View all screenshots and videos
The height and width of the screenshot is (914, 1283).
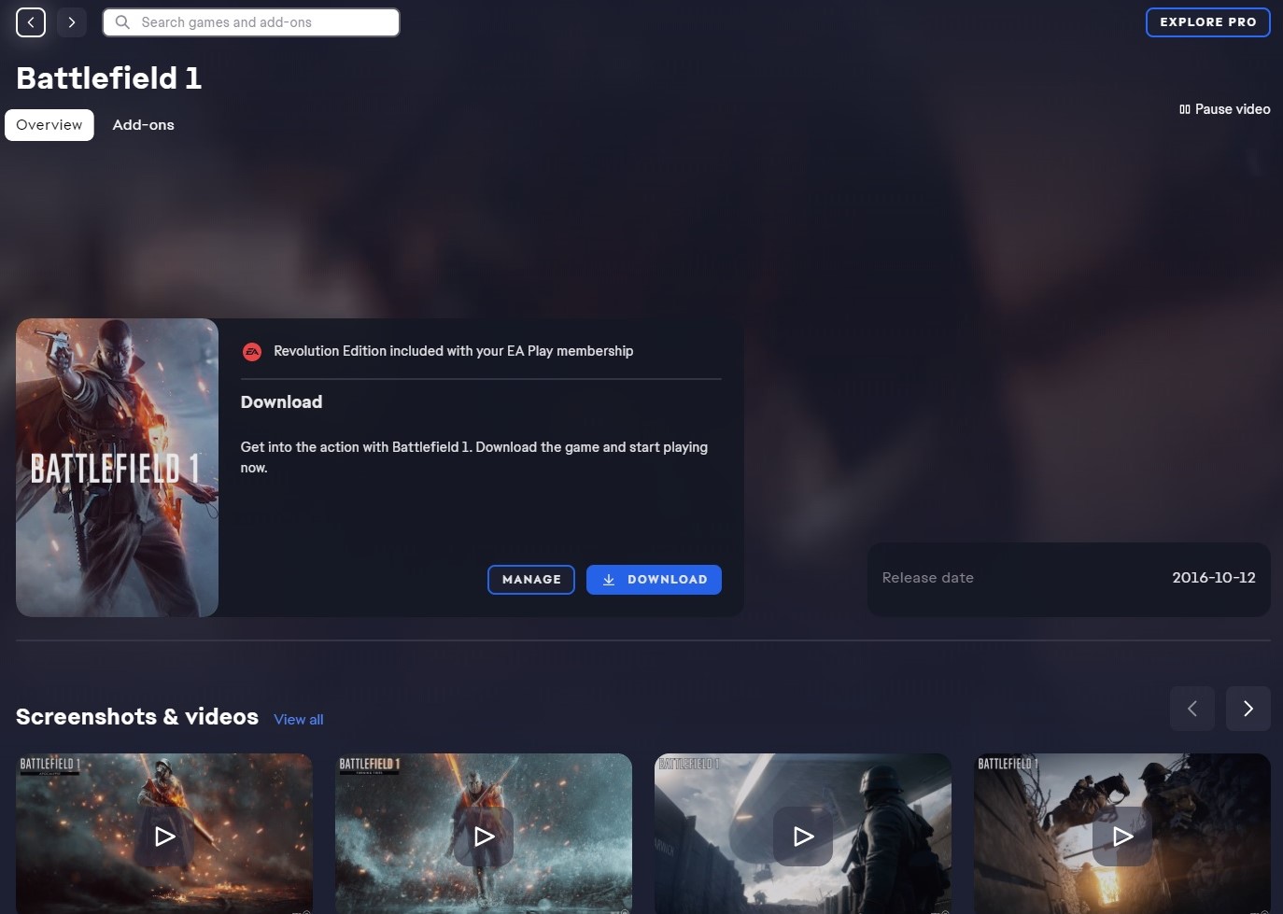tap(299, 720)
